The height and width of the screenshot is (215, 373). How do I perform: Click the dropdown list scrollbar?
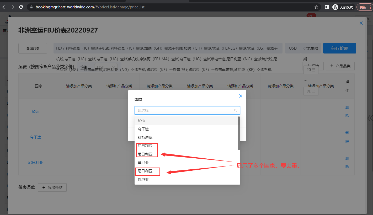pos(239,133)
